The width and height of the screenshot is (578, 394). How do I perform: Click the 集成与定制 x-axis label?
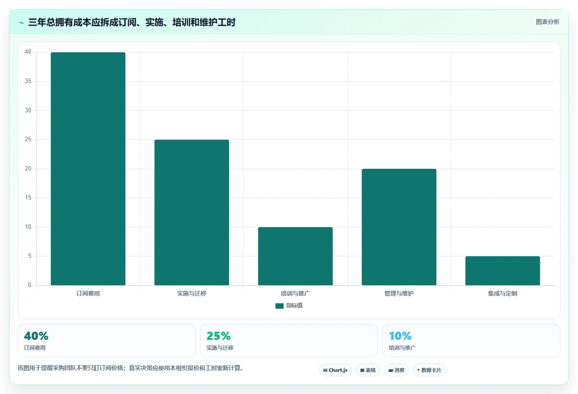503,293
